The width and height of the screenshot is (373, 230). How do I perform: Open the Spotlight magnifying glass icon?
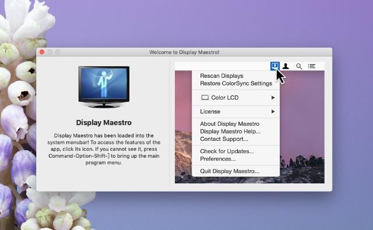click(x=299, y=66)
